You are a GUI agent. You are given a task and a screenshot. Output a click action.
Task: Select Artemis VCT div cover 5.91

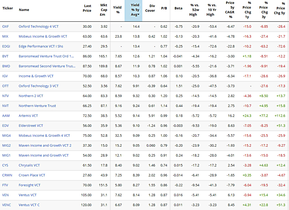click(152, 116)
